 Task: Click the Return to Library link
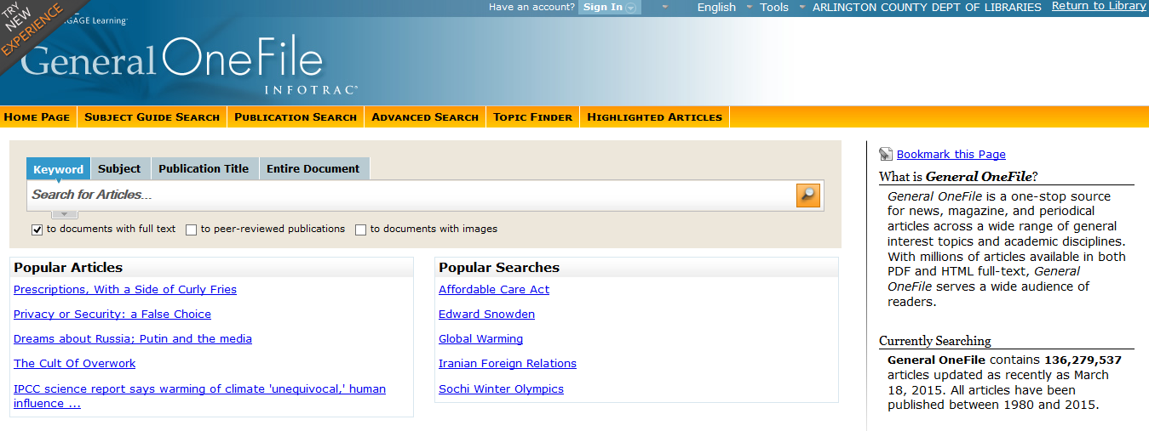pos(1099,6)
